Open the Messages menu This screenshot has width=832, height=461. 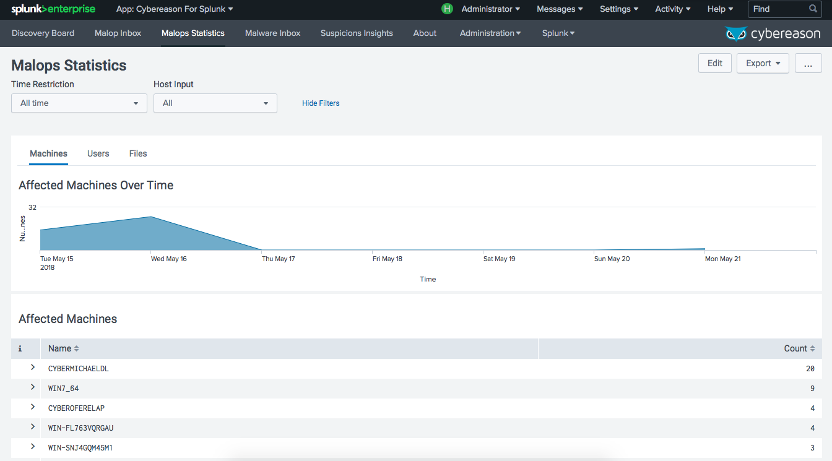click(x=560, y=9)
